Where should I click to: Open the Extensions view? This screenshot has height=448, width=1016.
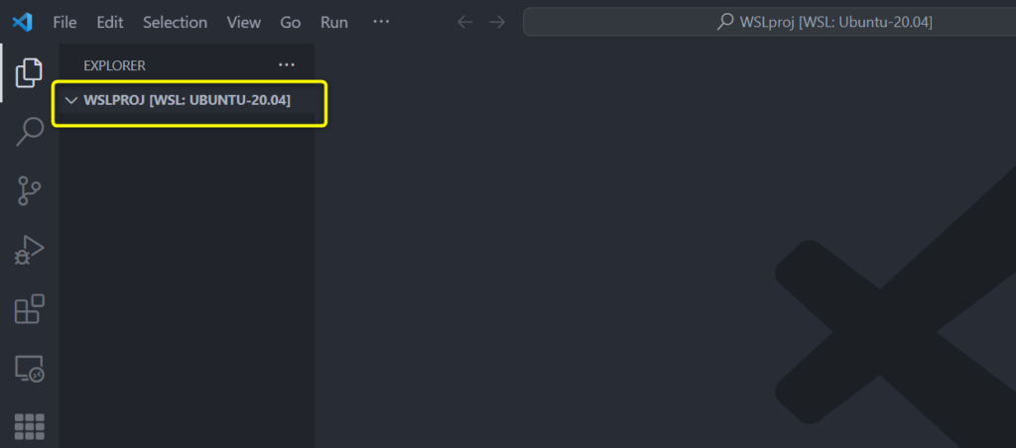point(30,309)
